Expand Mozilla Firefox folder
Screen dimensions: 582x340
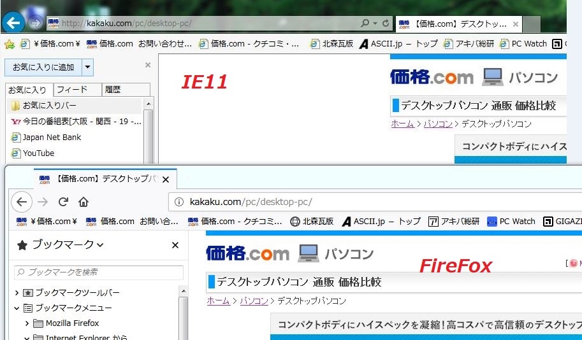pyautogui.click(x=27, y=323)
